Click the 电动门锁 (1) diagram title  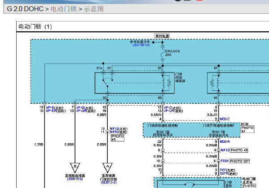coord(35,26)
